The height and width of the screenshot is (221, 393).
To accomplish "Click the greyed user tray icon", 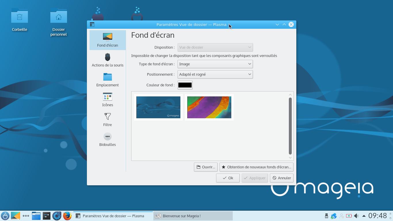I will tap(342, 216).
